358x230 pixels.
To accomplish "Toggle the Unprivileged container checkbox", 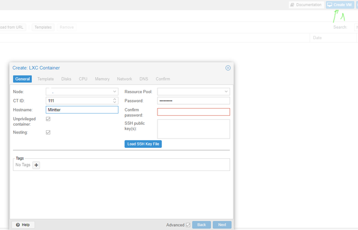I will [48, 119].
